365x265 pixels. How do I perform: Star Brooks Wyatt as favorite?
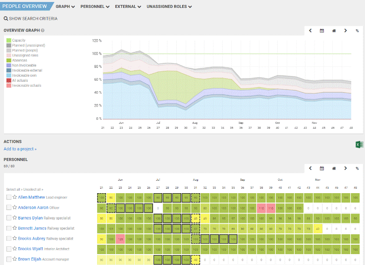(x=15, y=249)
